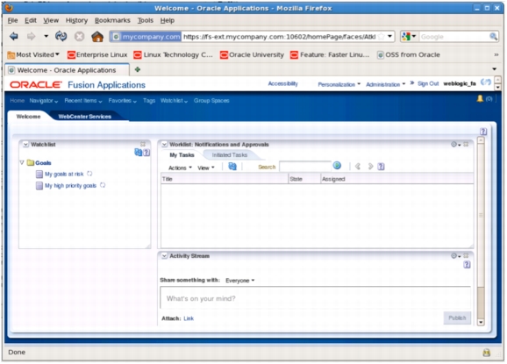This screenshot has height=364, width=507.
Task: Open the Firefox home page icon
Action: click(97, 37)
